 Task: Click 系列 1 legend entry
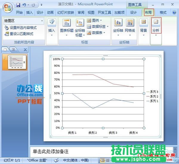coord(152,101)
